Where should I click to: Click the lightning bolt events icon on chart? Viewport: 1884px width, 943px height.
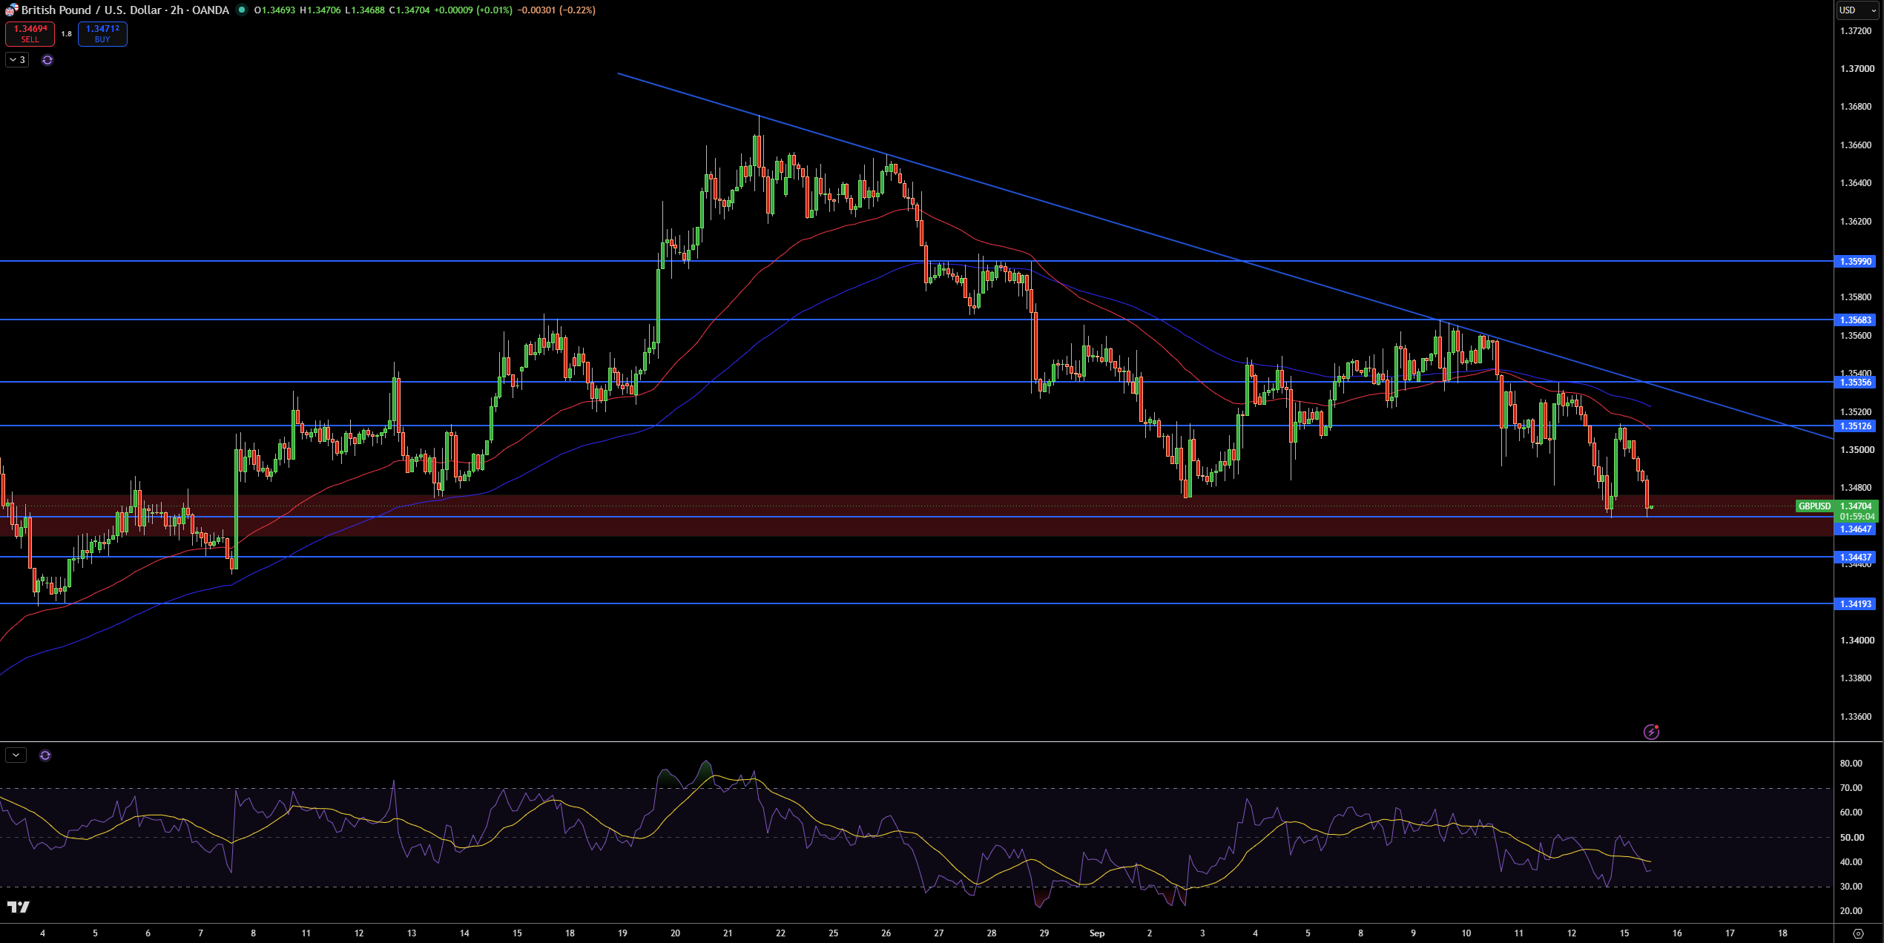click(x=1651, y=732)
